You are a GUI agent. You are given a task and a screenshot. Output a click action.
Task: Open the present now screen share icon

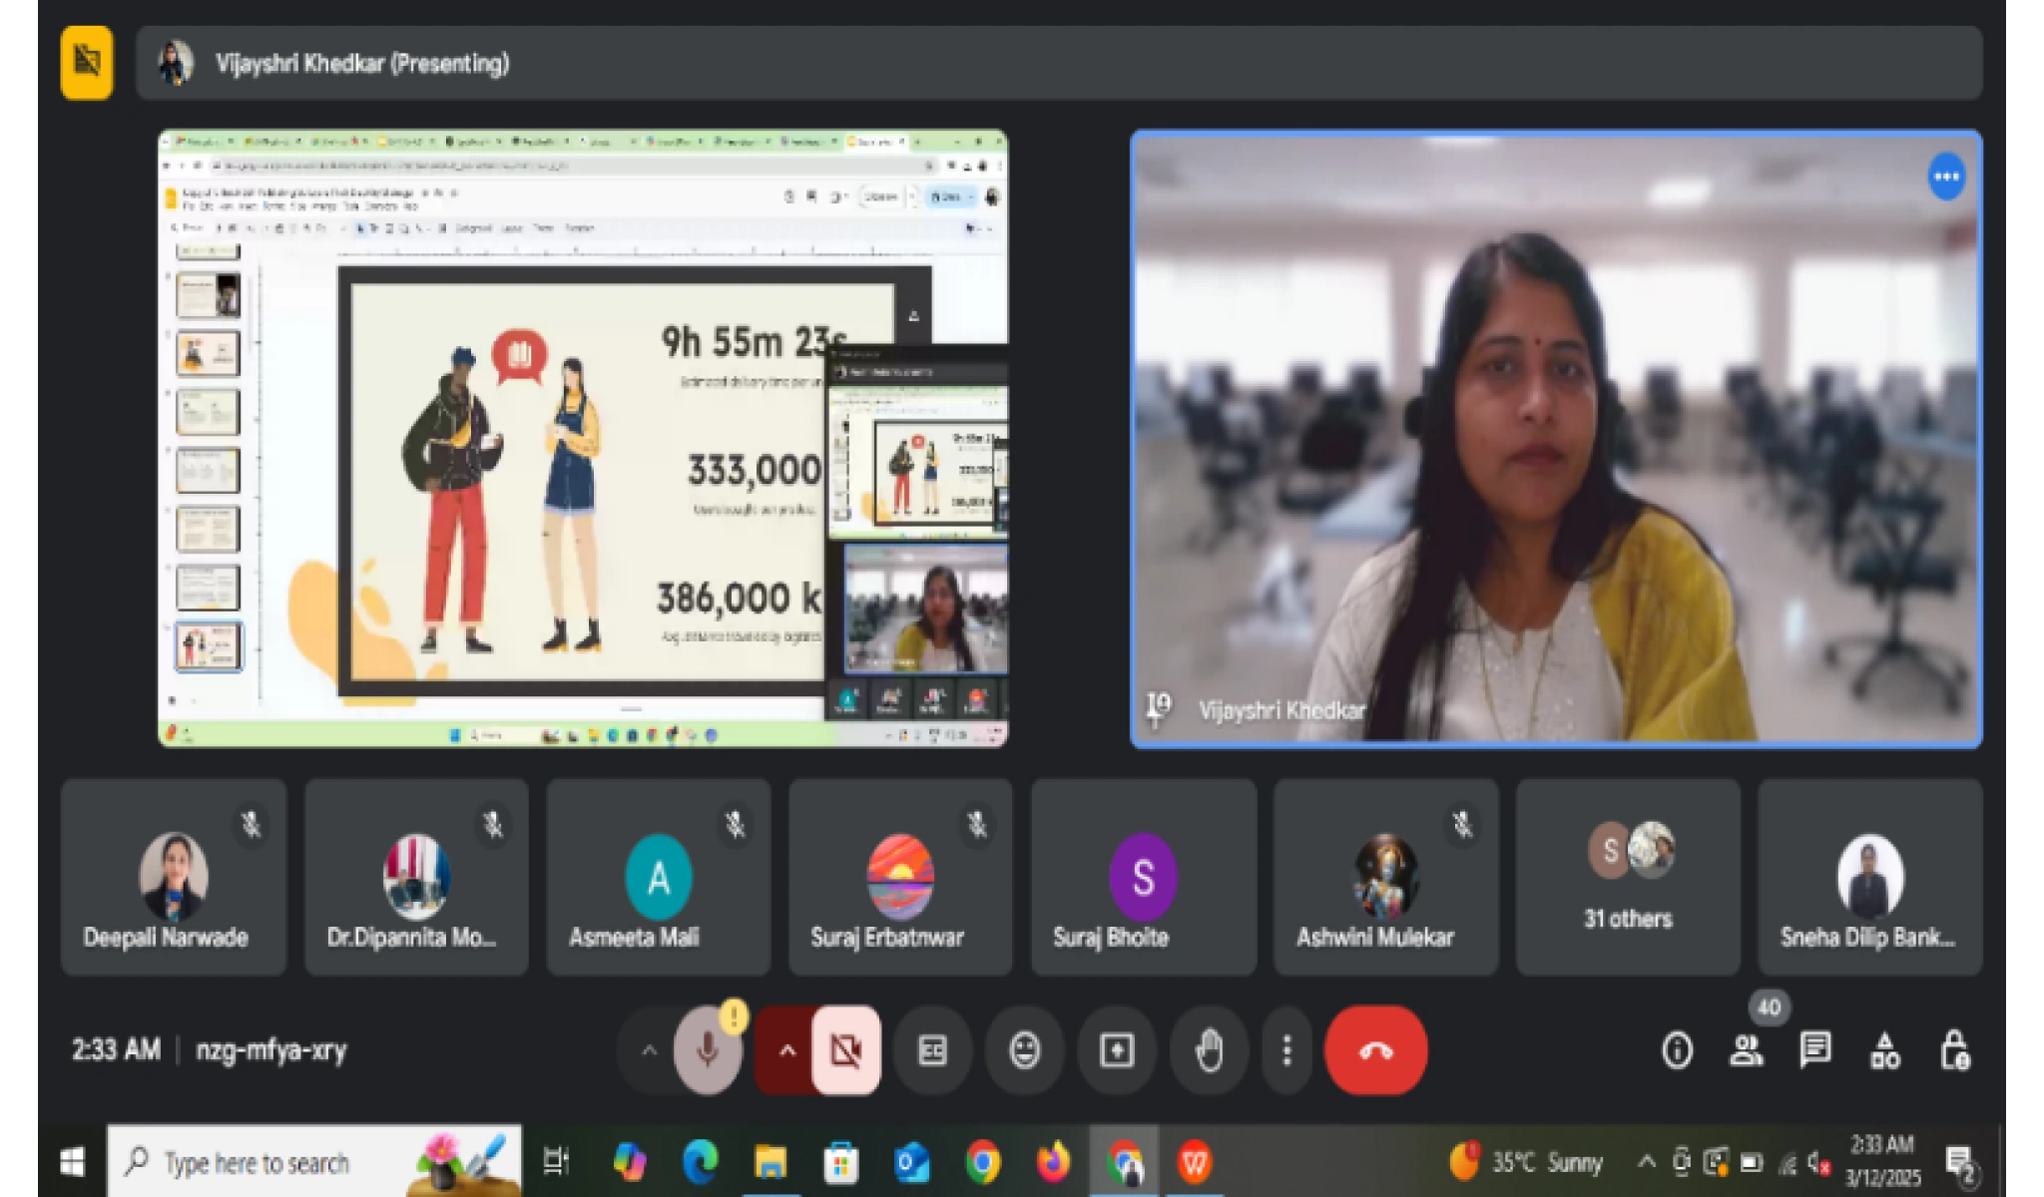[1116, 1050]
